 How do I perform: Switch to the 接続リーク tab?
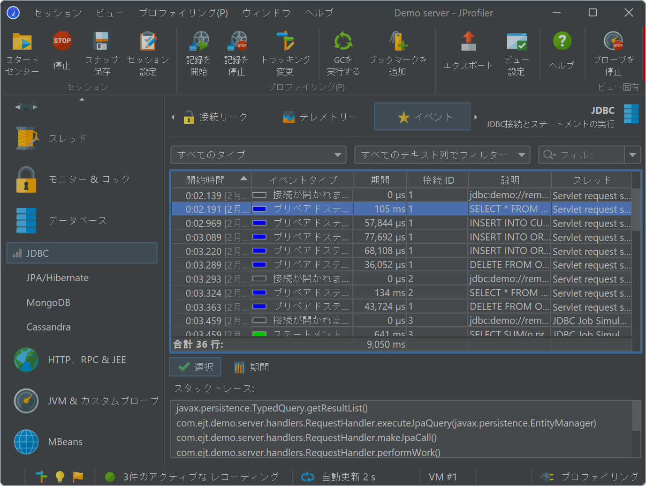tap(215, 117)
